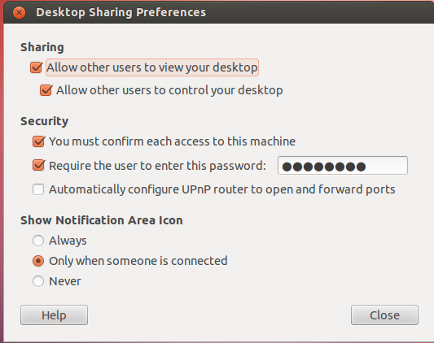This screenshot has height=343, width=434.
Task: Open the Help button
Action: point(54,315)
